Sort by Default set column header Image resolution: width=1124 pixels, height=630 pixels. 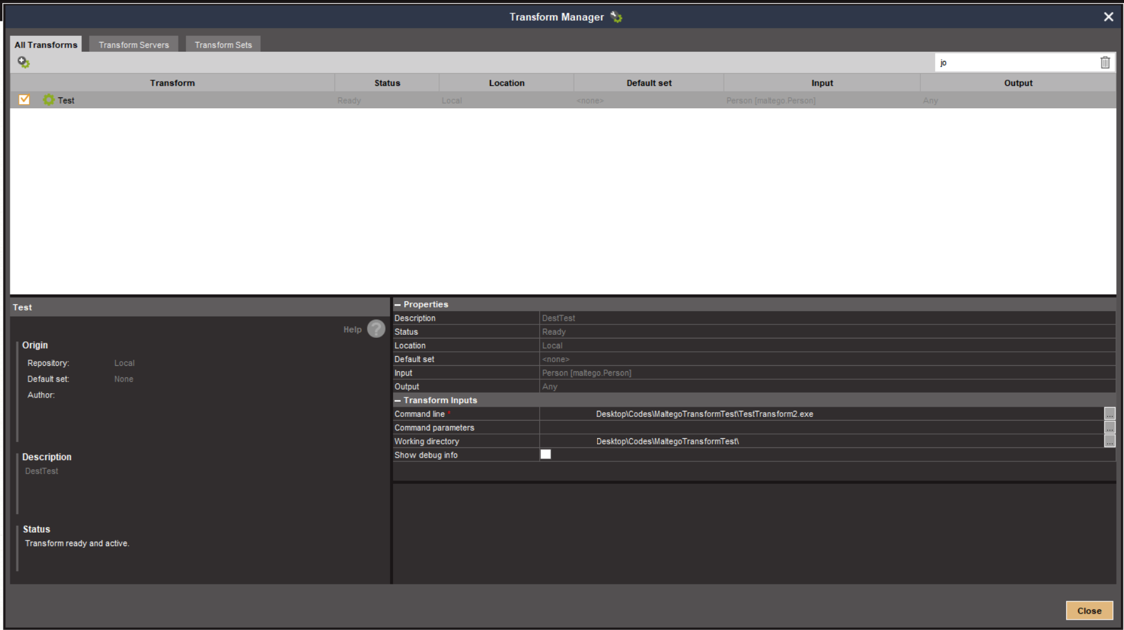coord(649,83)
